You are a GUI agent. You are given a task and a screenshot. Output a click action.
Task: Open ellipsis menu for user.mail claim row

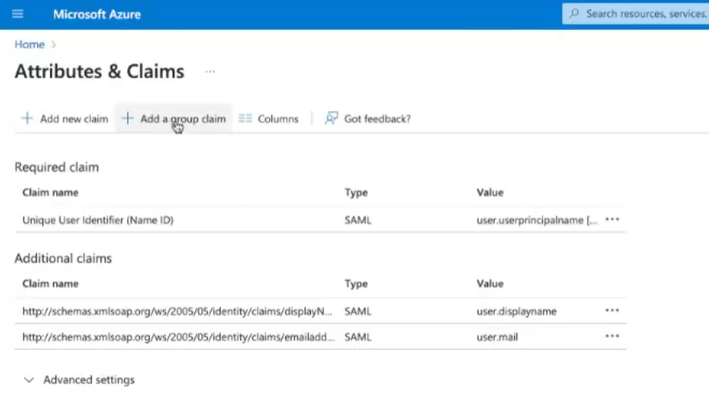point(612,337)
